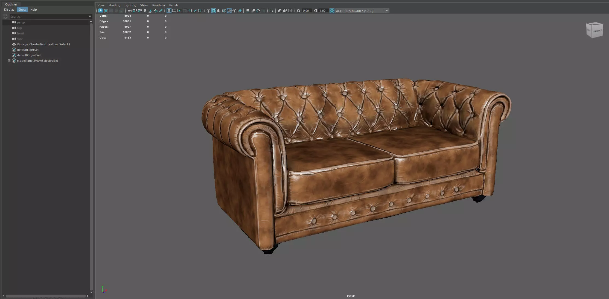This screenshot has height=299, width=609.
Task: Click the select camera icon
Action: coord(129,11)
